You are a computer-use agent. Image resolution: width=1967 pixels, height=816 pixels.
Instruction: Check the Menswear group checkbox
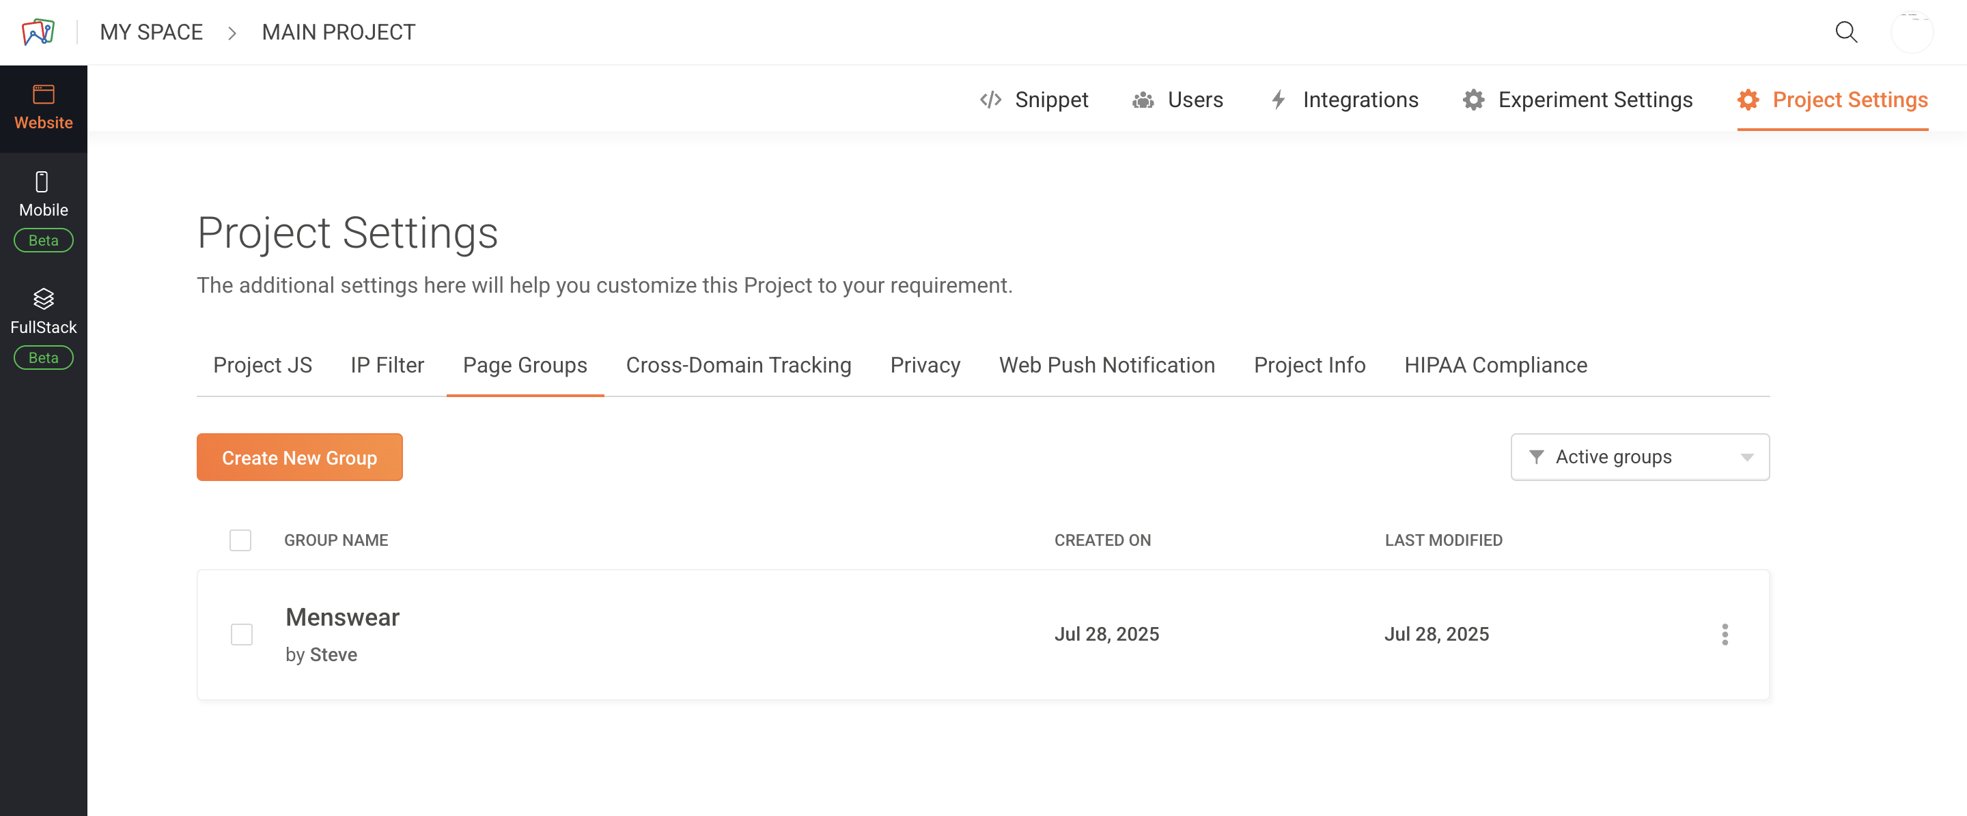click(x=242, y=635)
